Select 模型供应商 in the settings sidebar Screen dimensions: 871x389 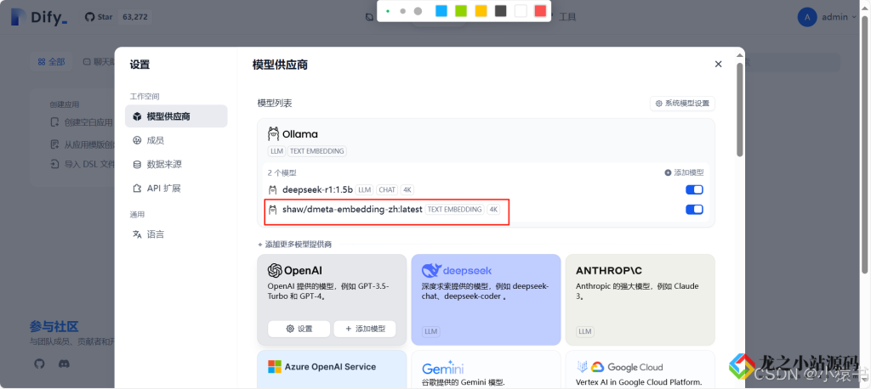[x=176, y=116]
